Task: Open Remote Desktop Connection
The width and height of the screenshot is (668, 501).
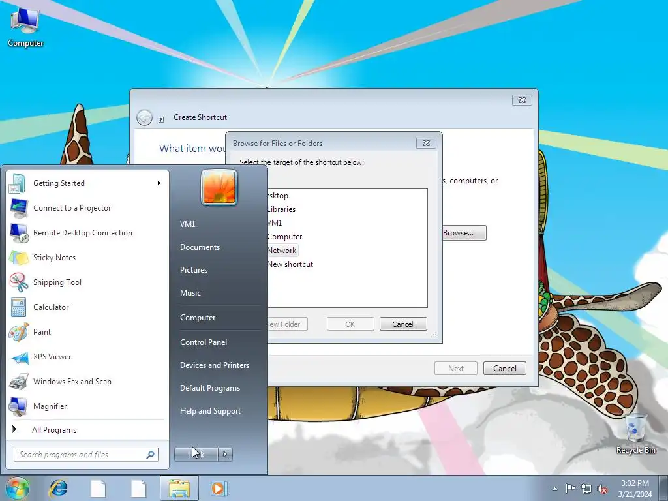Action: [x=87, y=233]
